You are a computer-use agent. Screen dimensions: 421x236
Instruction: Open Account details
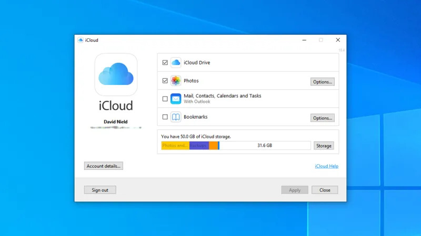pyautogui.click(x=103, y=166)
